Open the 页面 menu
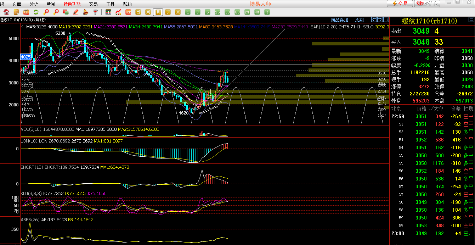The height and width of the screenshot is (245, 475). pyautogui.click(x=17, y=4)
